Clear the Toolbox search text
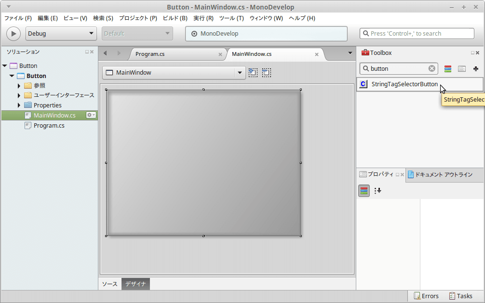Image resolution: width=485 pixels, height=303 pixels. (x=432, y=68)
